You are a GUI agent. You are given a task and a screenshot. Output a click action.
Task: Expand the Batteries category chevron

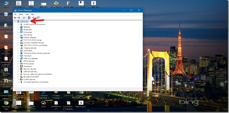point(18,27)
